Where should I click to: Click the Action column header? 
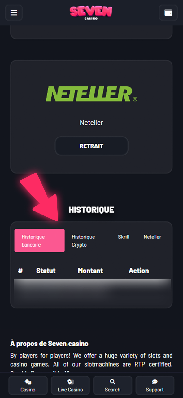click(139, 271)
